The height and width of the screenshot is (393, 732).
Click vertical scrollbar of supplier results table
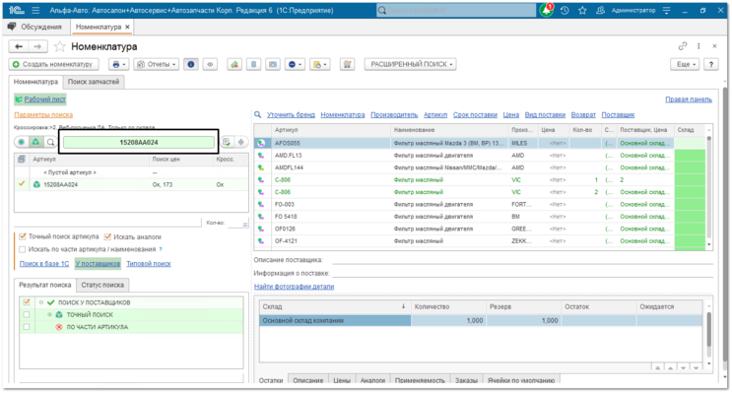pyautogui.click(x=709, y=187)
